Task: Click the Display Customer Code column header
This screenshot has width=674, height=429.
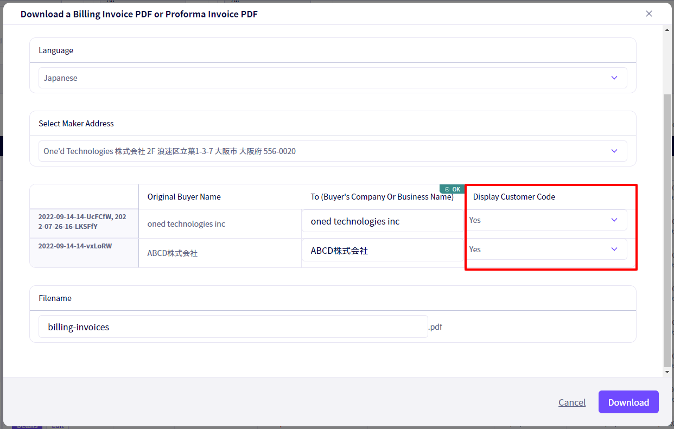Action: coord(514,197)
